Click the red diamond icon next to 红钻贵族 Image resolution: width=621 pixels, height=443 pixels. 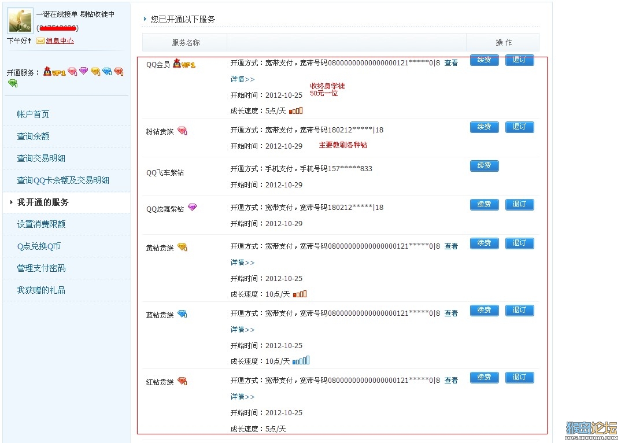182,381
